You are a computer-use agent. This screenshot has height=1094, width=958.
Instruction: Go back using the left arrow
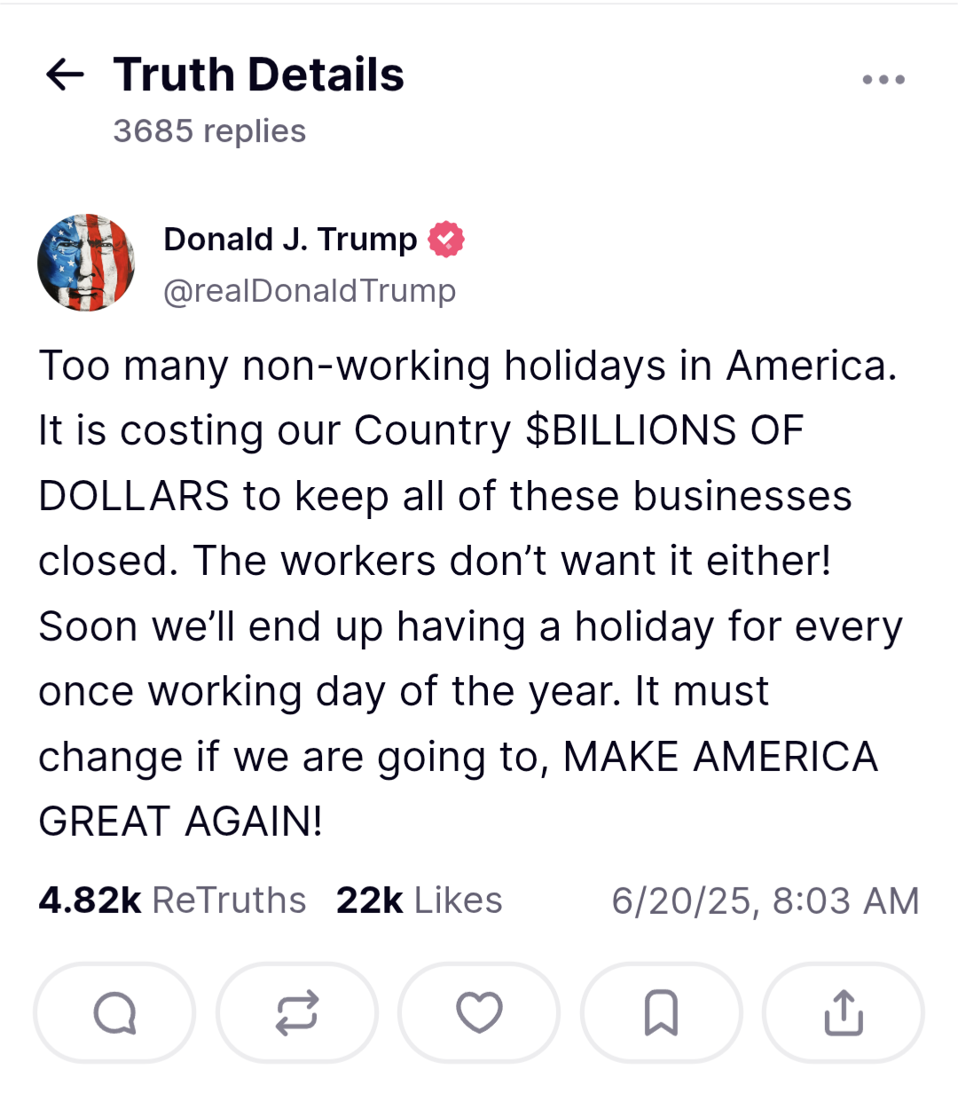pyautogui.click(x=65, y=75)
